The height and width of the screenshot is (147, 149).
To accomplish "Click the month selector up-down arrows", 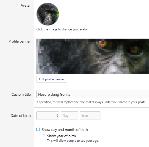I will click(57, 116).
